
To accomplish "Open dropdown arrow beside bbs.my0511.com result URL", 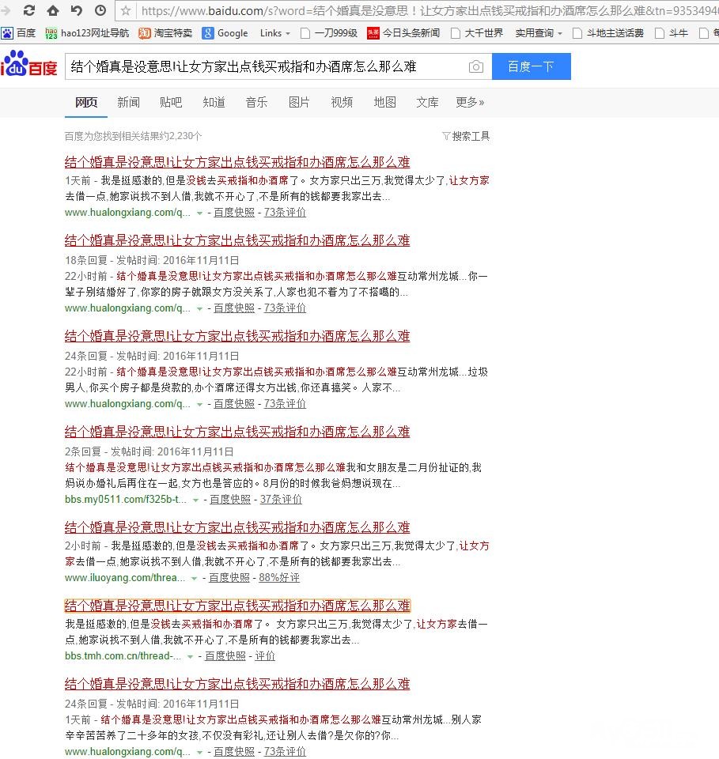I will [195, 500].
